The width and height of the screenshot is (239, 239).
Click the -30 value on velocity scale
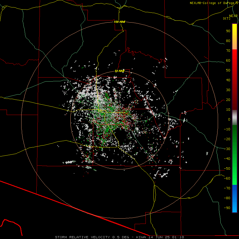227,149
